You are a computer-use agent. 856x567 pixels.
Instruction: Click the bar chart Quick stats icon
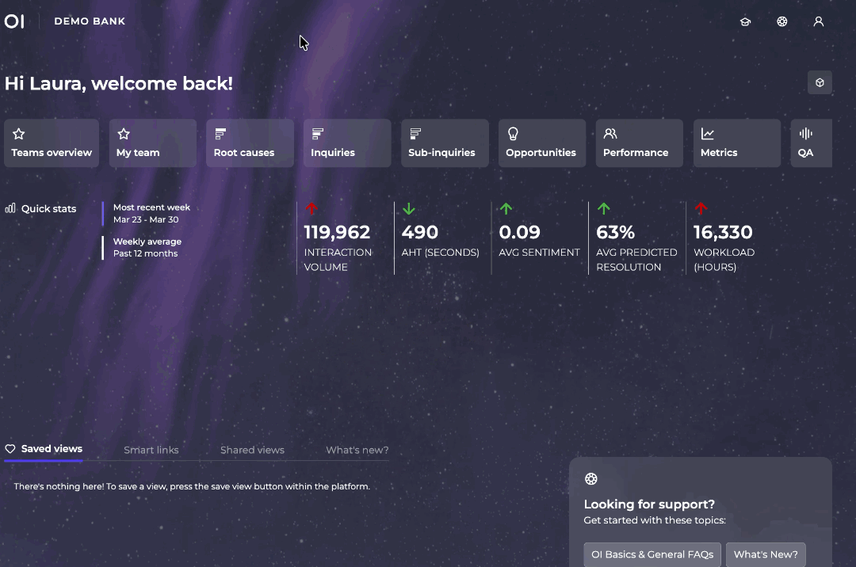(x=10, y=208)
